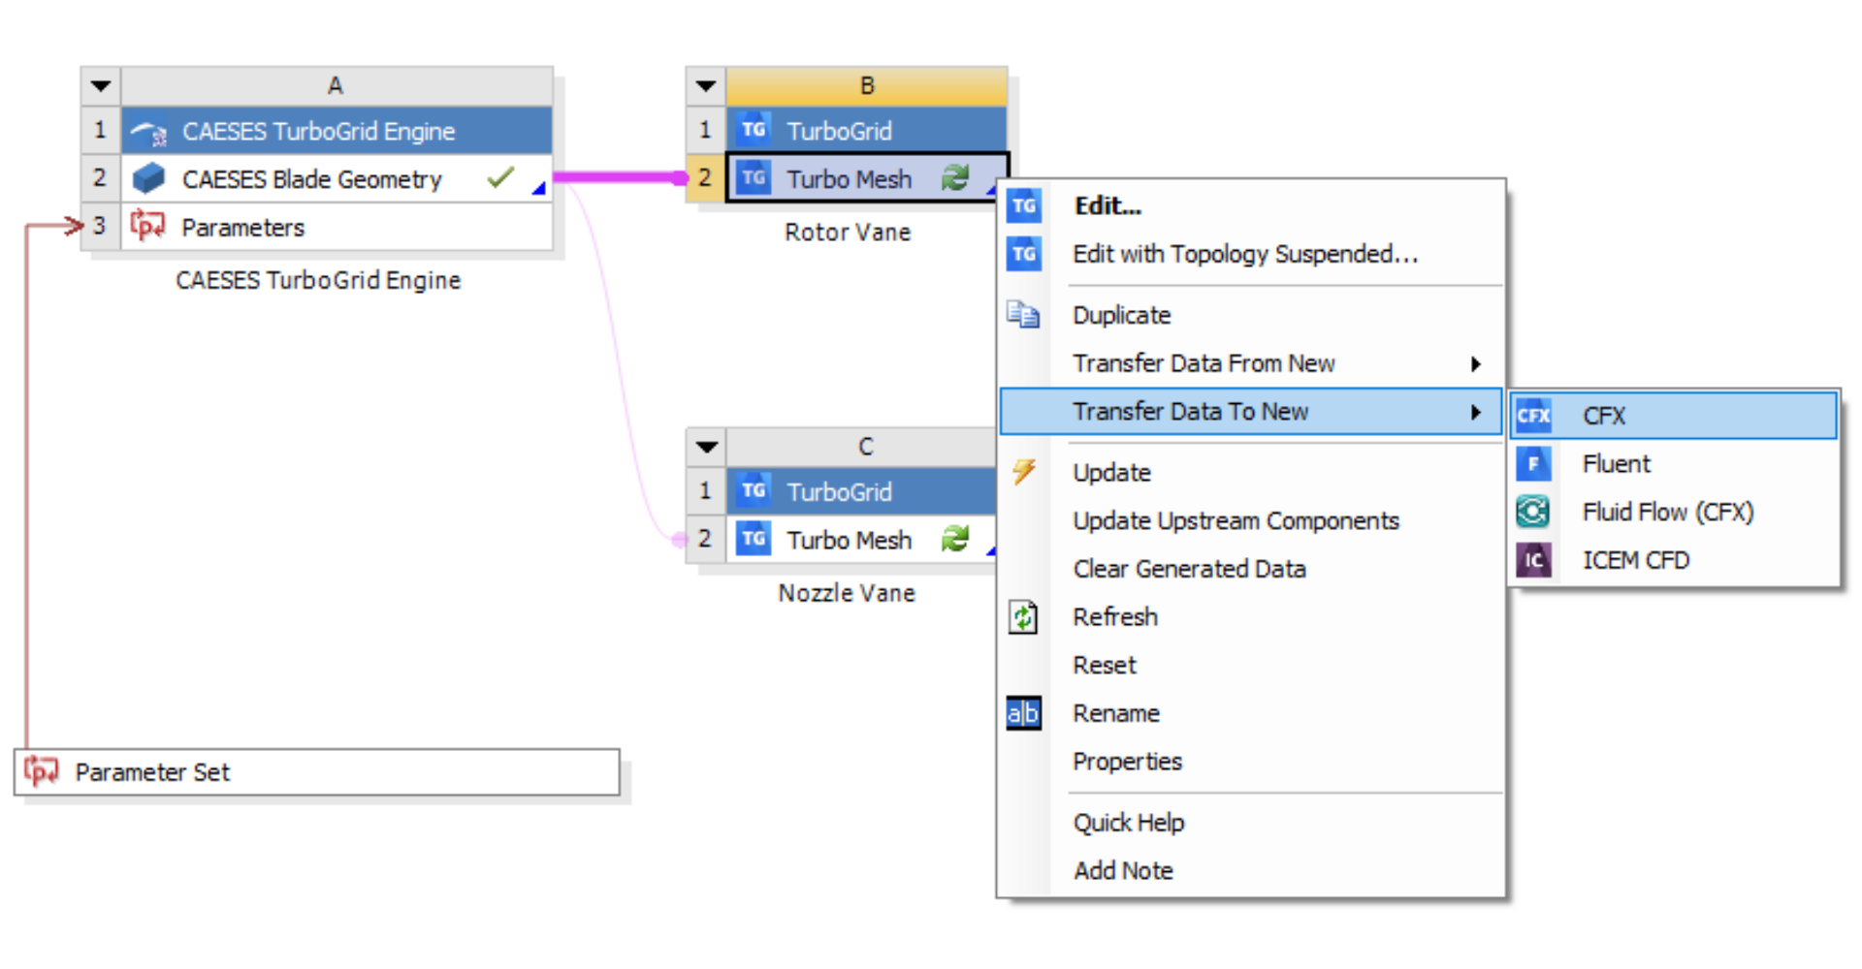
Task: Click the column A header
Action: coord(337,86)
